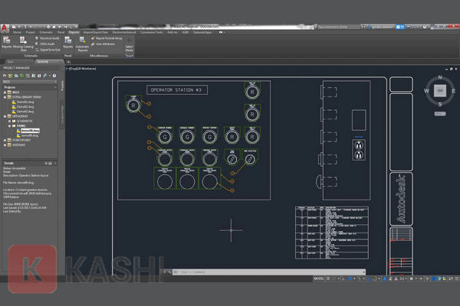The height and width of the screenshot is (306, 460).
Task: Toggle hardware acceleration blue circle icon
Action: click(434, 278)
